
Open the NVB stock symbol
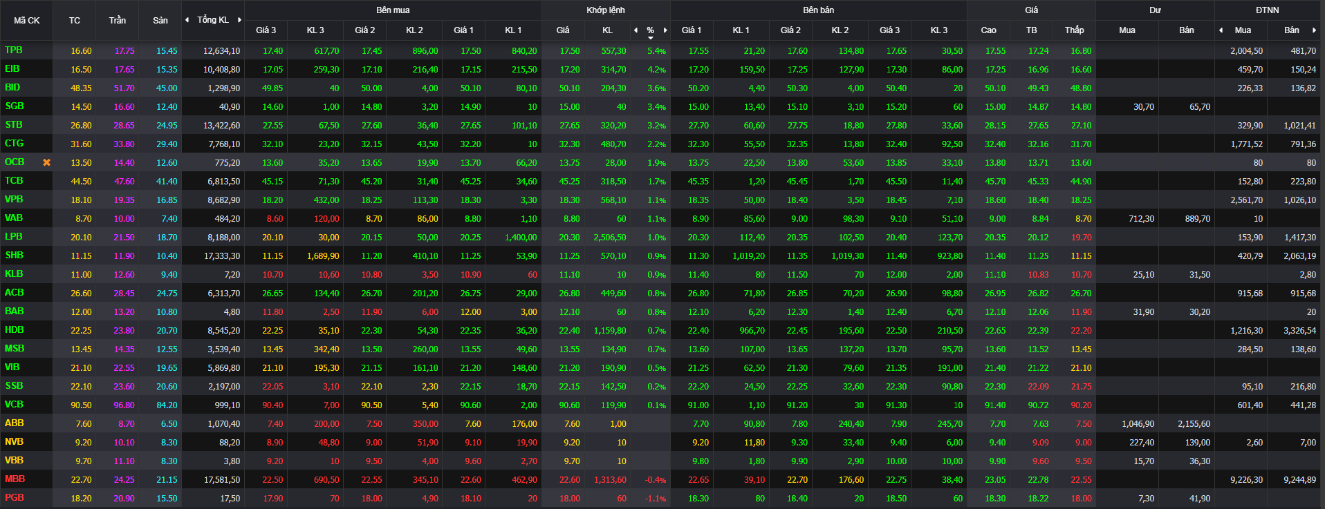coord(14,442)
